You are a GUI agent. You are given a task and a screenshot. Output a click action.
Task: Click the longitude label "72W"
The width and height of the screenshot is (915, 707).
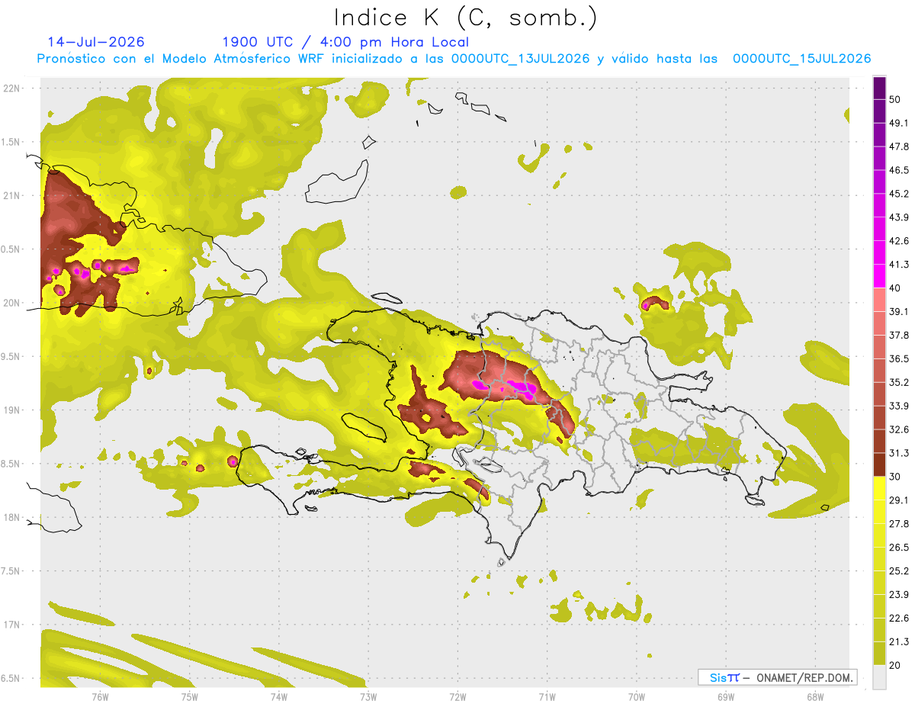click(457, 696)
